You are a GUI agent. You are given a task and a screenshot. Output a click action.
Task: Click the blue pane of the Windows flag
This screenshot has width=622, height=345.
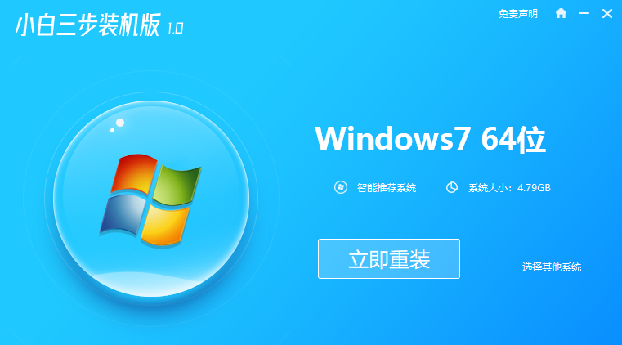(123, 213)
